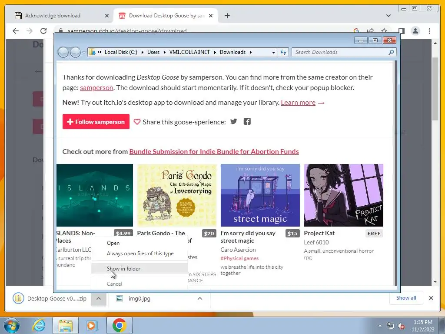Click the Desktop Goose zip download item
This screenshot has height=334, width=445.
pyautogui.click(x=50, y=298)
